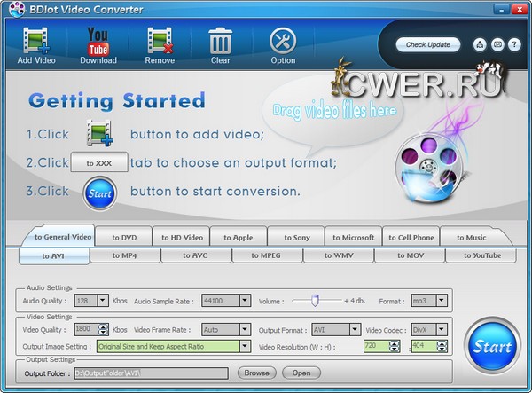Open help via the question mark icon
This screenshot has height=393, width=532.
pos(514,44)
